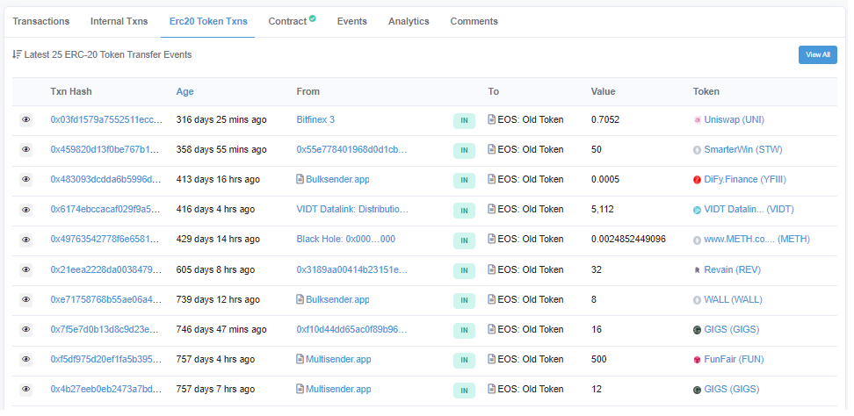Click the eye icon for the Revain row
The height and width of the screenshot is (416, 854).
pyautogui.click(x=26, y=269)
